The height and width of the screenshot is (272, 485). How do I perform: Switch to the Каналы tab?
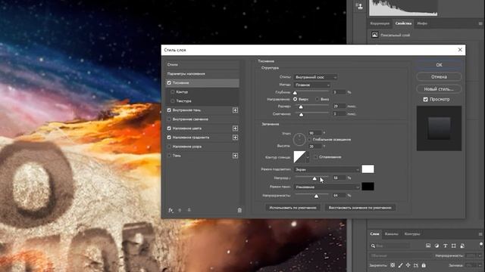[x=391, y=234]
